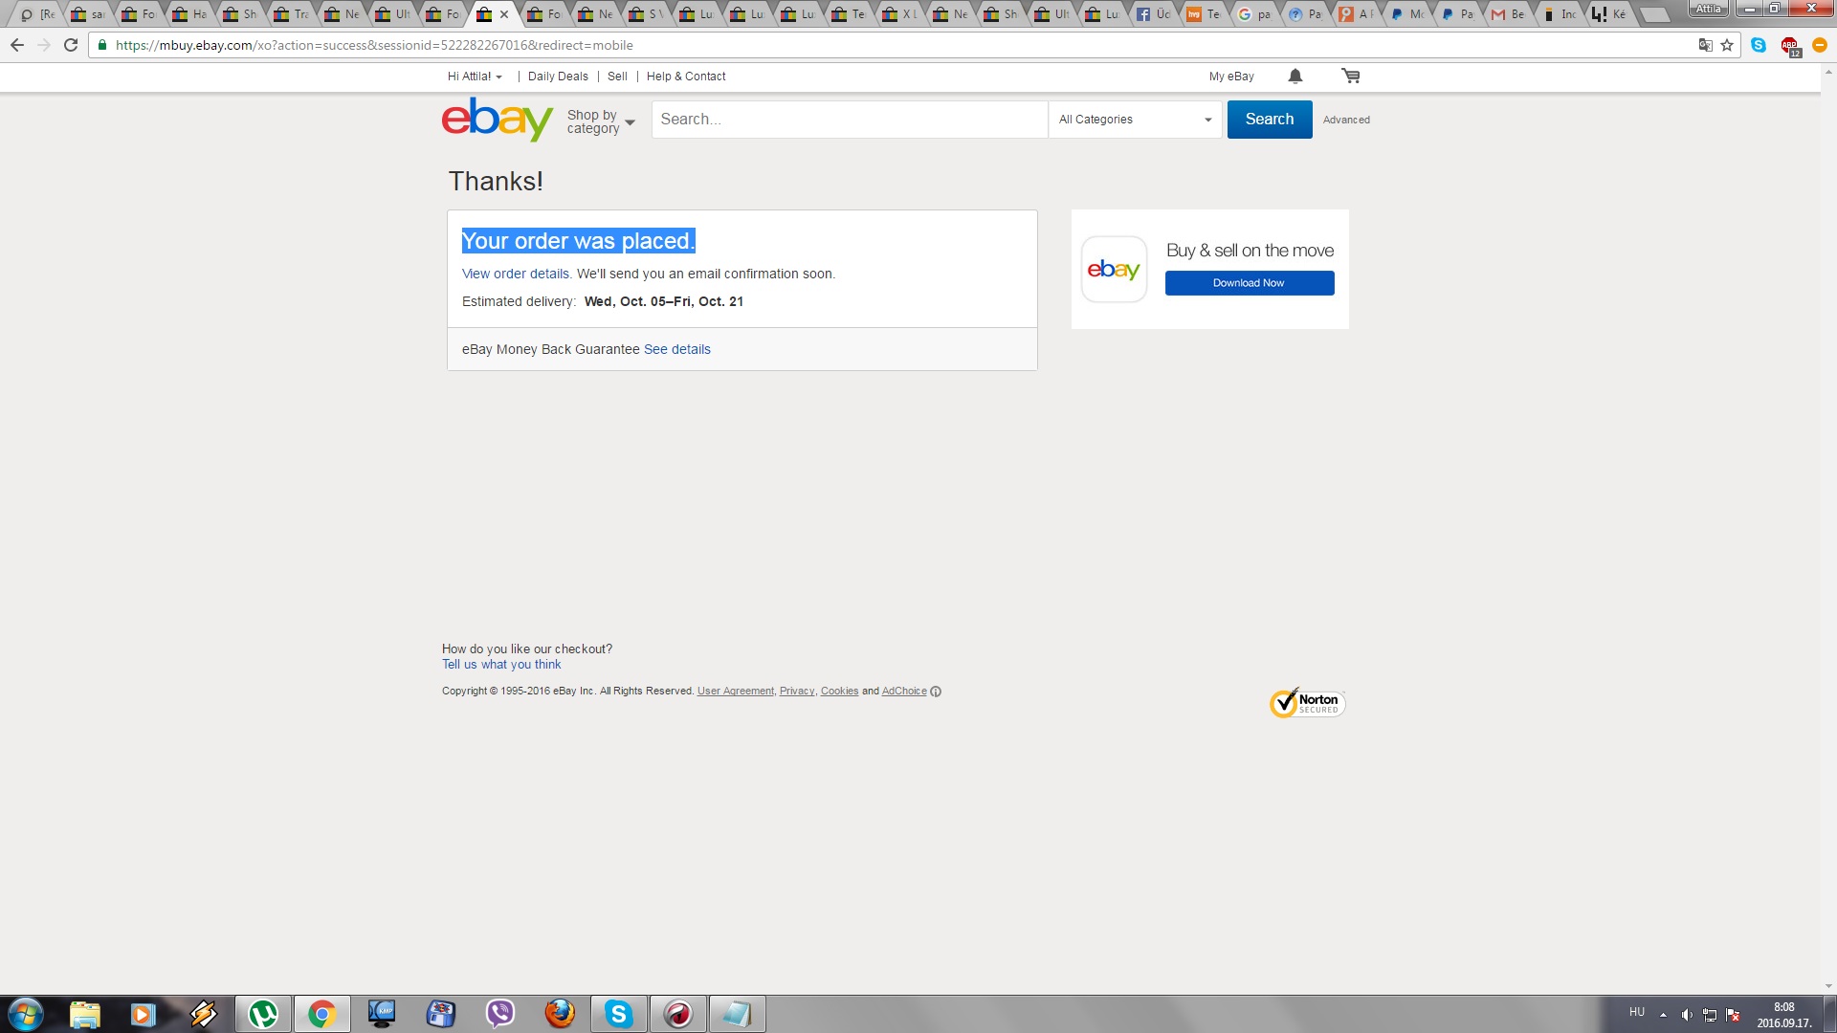The width and height of the screenshot is (1837, 1033).
Task: Open the notifications bell icon
Action: (x=1295, y=77)
